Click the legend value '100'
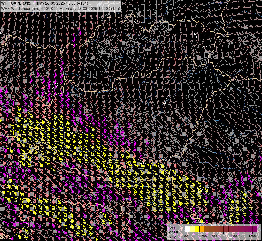262x241 pixels. pos(185,236)
